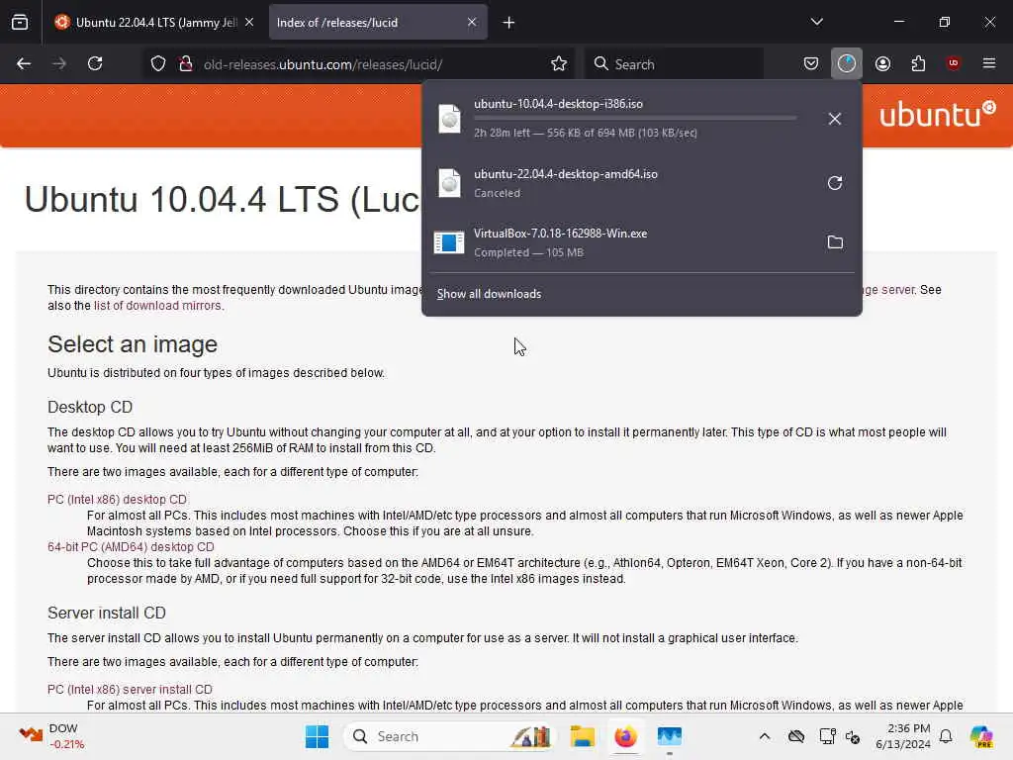Click the volume muted icon in system tray
Image resolution: width=1013 pixels, height=760 pixels.
tap(853, 736)
